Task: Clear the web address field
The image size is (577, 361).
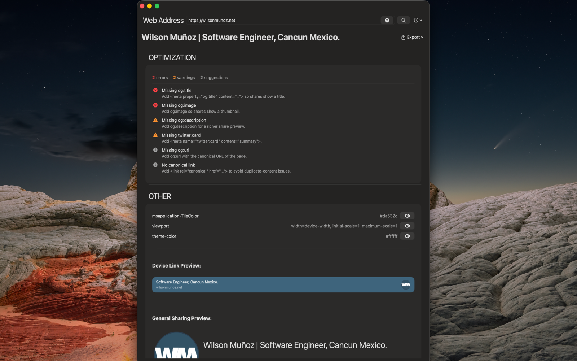Action: (387, 20)
